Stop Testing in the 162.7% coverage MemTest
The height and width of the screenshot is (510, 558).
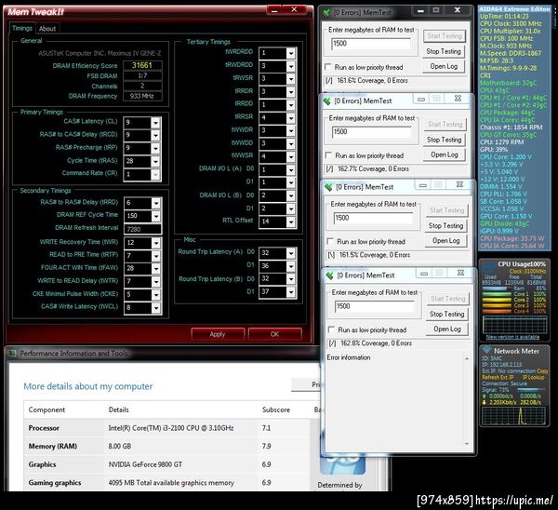[445, 140]
